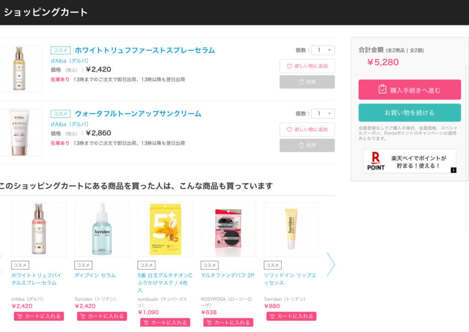This screenshot has height=332, width=469.
Task: Click Torriden（トリデン） brand under リップエッセンス
Action: point(284,299)
